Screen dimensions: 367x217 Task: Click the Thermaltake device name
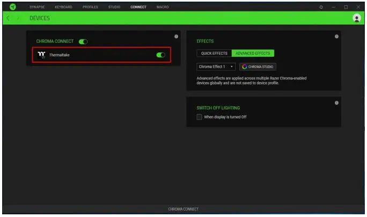click(x=59, y=55)
